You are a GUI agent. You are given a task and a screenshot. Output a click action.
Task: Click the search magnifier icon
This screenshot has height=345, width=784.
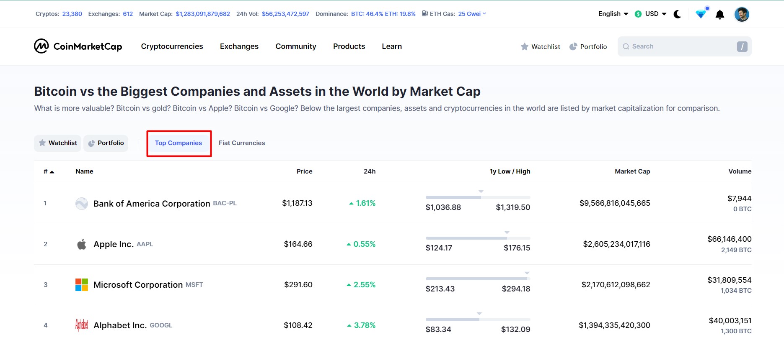(626, 46)
